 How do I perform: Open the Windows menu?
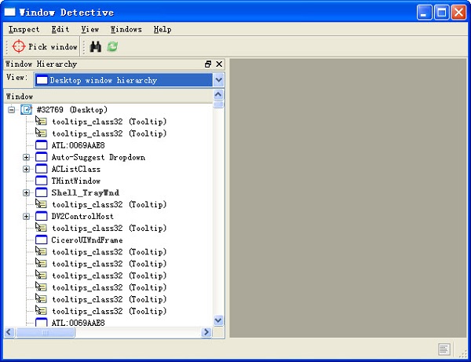click(126, 29)
